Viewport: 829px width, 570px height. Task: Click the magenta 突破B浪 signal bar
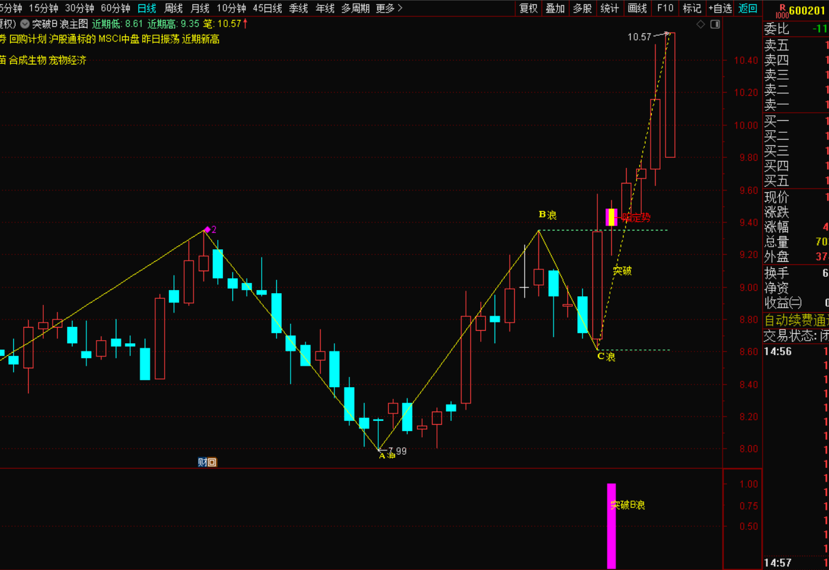coord(611,525)
